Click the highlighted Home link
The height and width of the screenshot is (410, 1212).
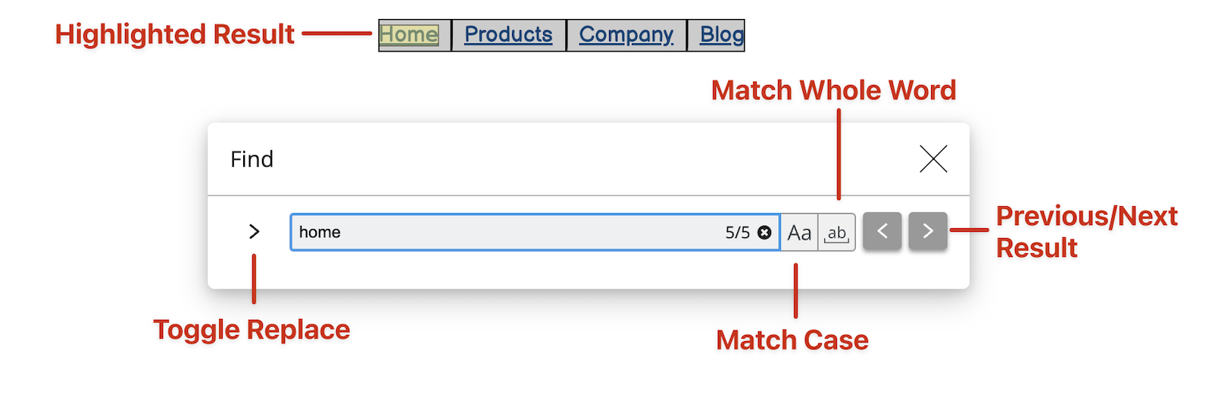(409, 35)
